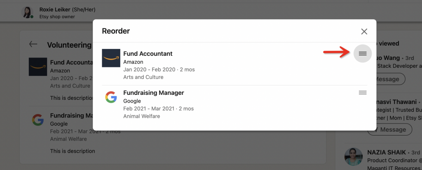The width and height of the screenshot is (422, 170).
Task: Click the Amazon logo in Reorder dialog
Action: coord(111,58)
